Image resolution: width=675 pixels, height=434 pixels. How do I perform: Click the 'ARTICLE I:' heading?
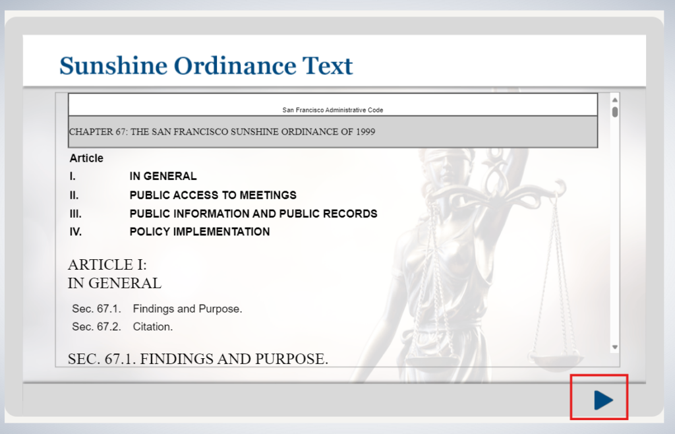[107, 264]
